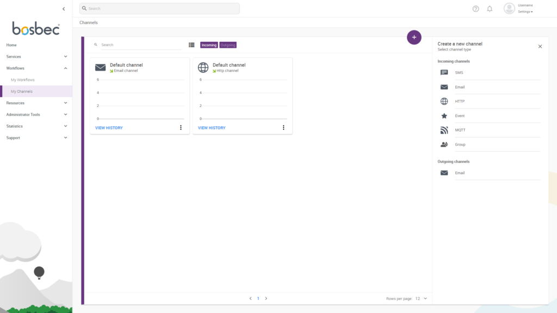Toggle the Incoming filter chip
The image size is (557, 313).
click(x=209, y=45)
